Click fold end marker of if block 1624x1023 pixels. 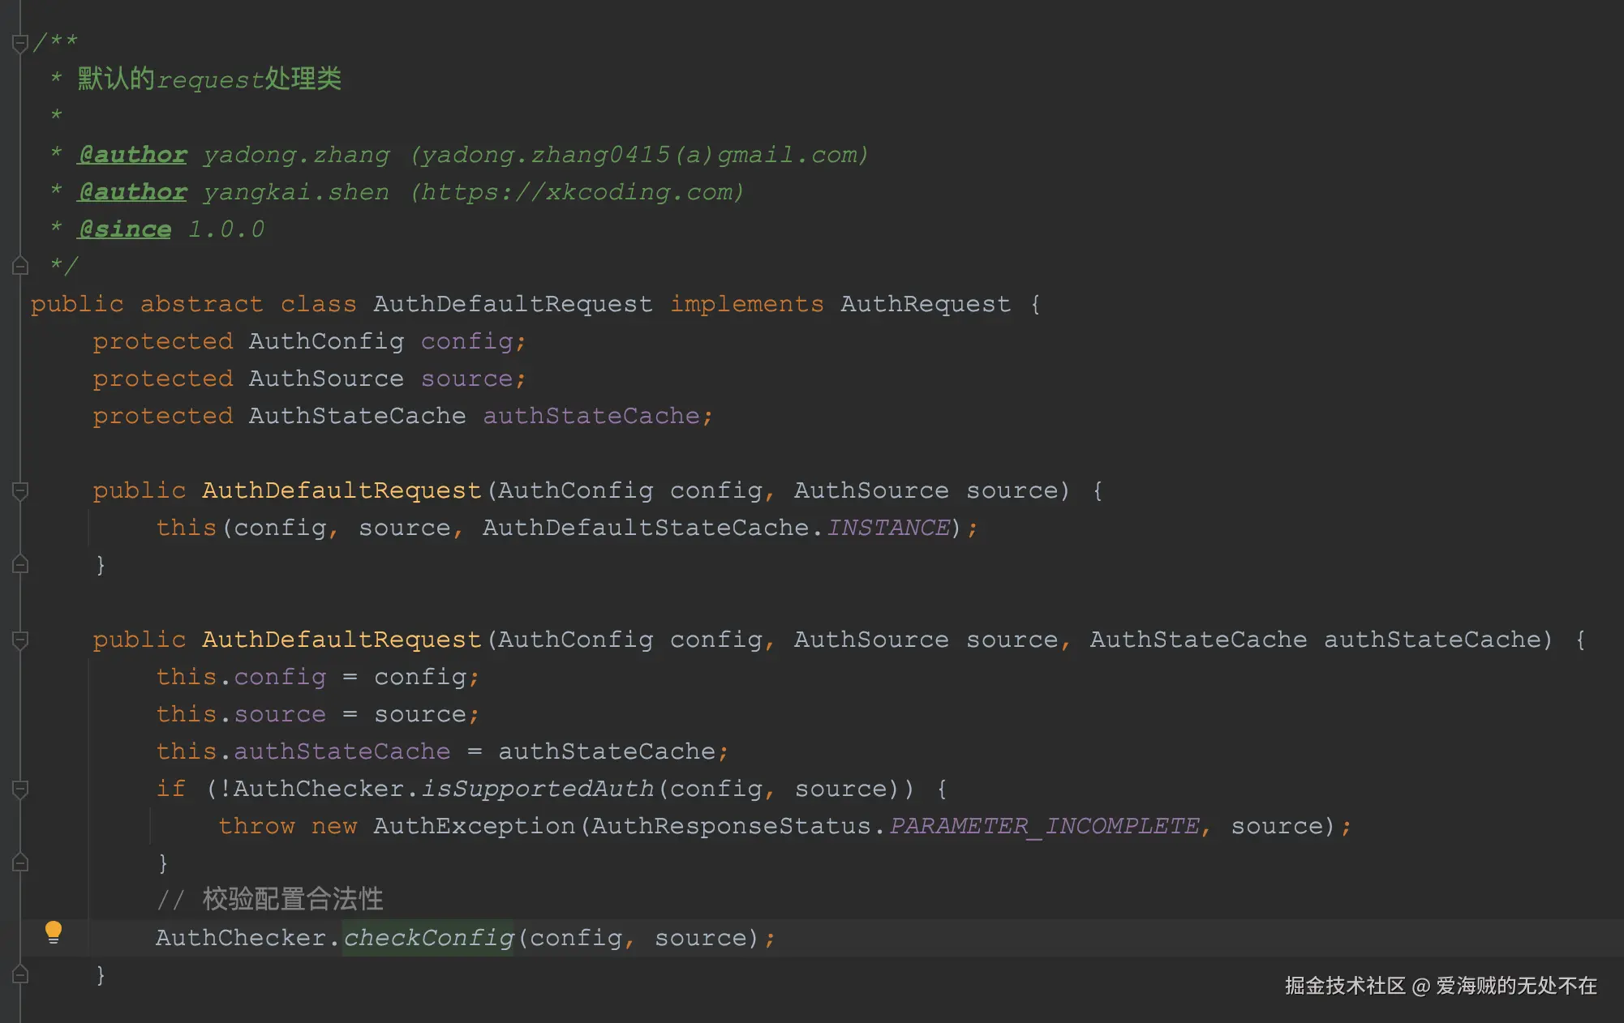click(x=21, y=862)
